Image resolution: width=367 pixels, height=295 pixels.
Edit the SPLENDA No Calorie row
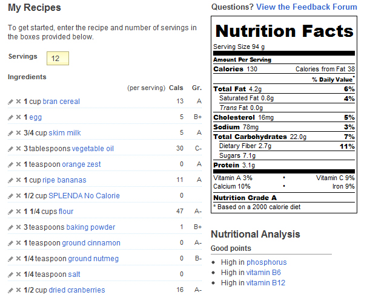pos(11,196)
